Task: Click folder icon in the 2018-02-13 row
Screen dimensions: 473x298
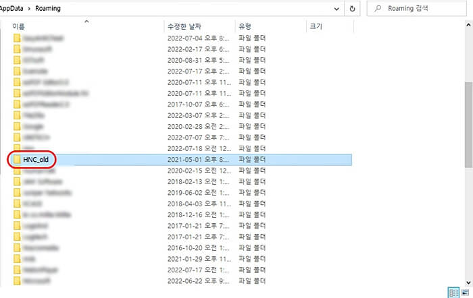Action: coord(17,181)
